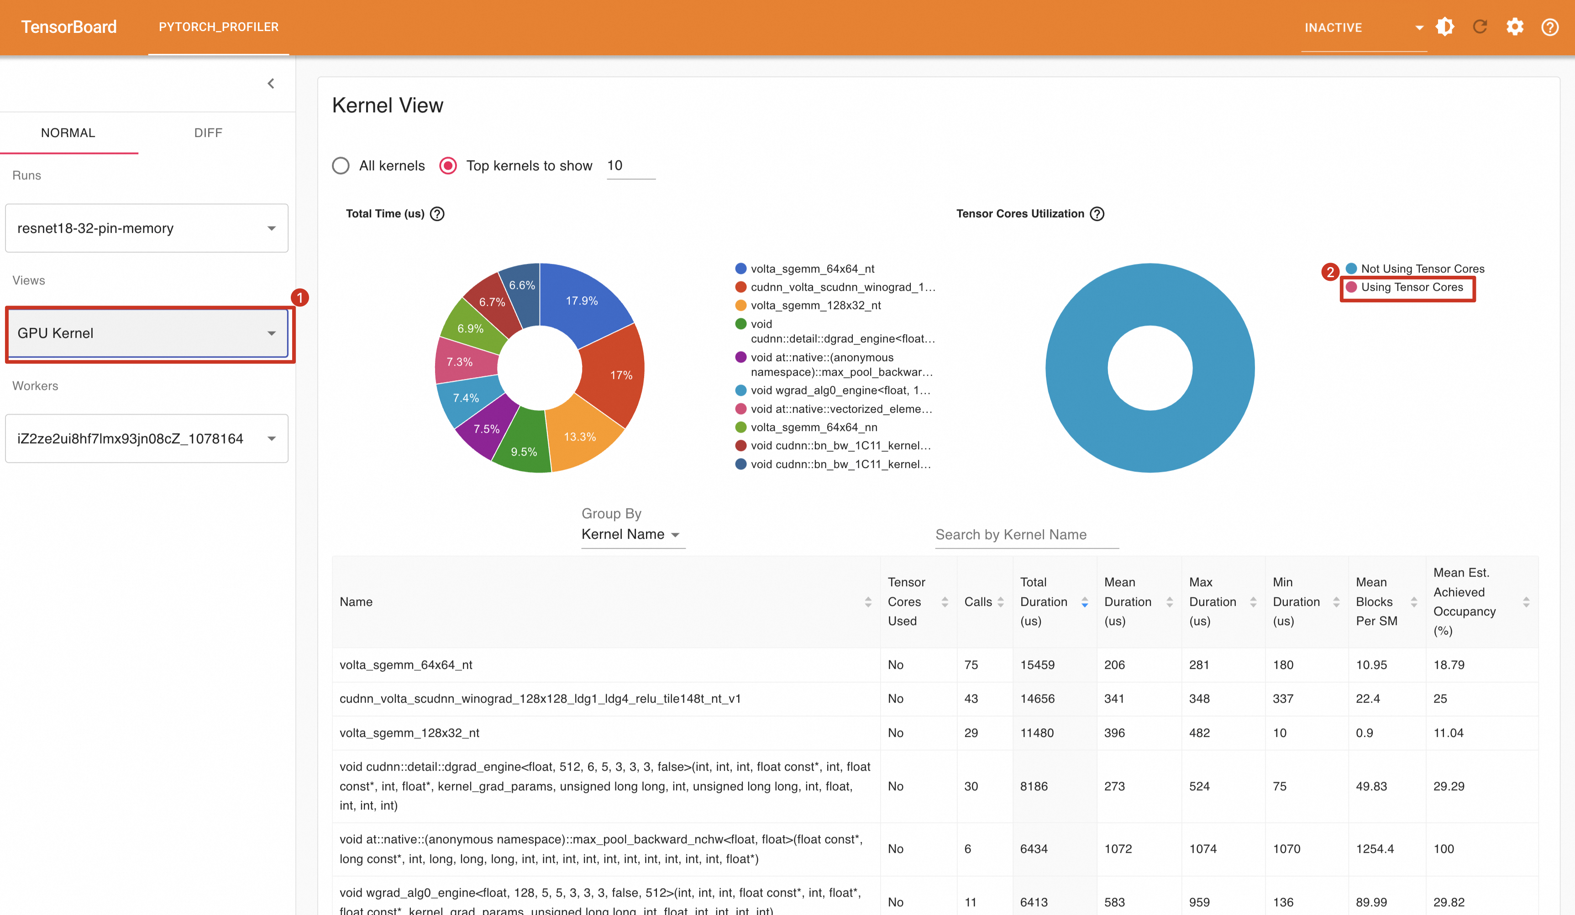Click the volta_sgemm_128x32_nt table row name
Screen dimensions: 1575x915
tap(409, 732)
